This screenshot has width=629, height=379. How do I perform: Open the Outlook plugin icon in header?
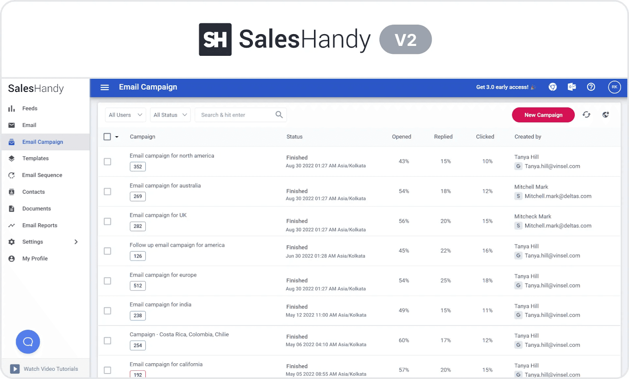[572, 87]
